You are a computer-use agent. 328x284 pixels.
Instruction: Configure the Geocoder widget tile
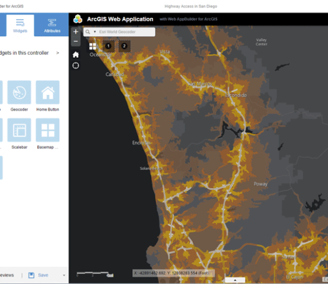point(19,92)
